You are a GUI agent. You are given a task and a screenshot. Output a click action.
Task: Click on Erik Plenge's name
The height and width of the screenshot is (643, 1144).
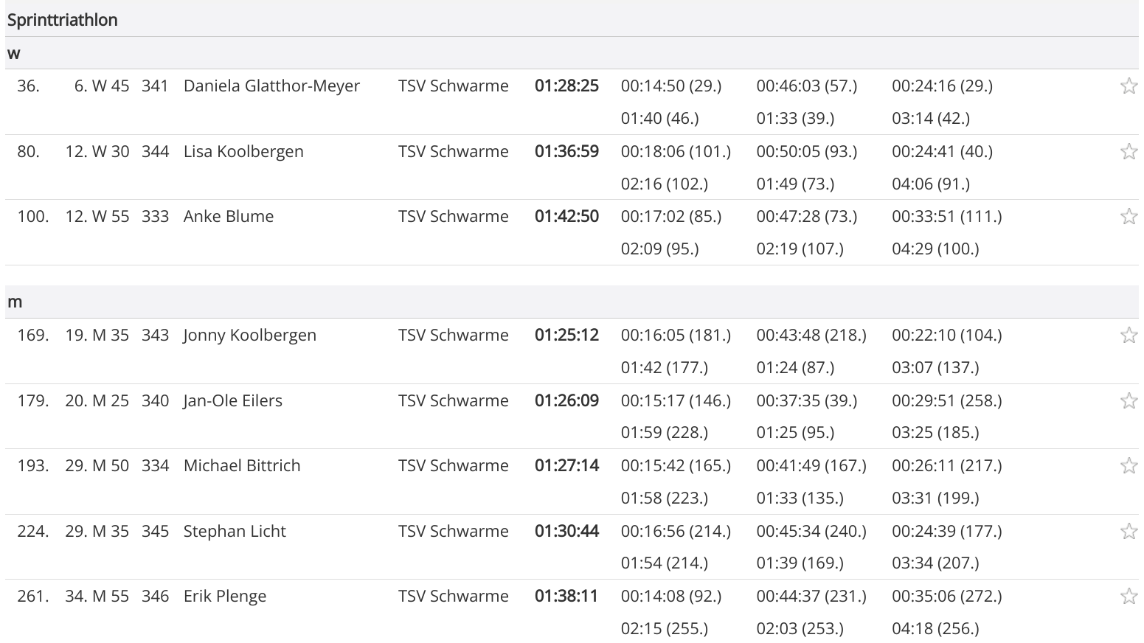pyautogui.click(x=225, y=597)
